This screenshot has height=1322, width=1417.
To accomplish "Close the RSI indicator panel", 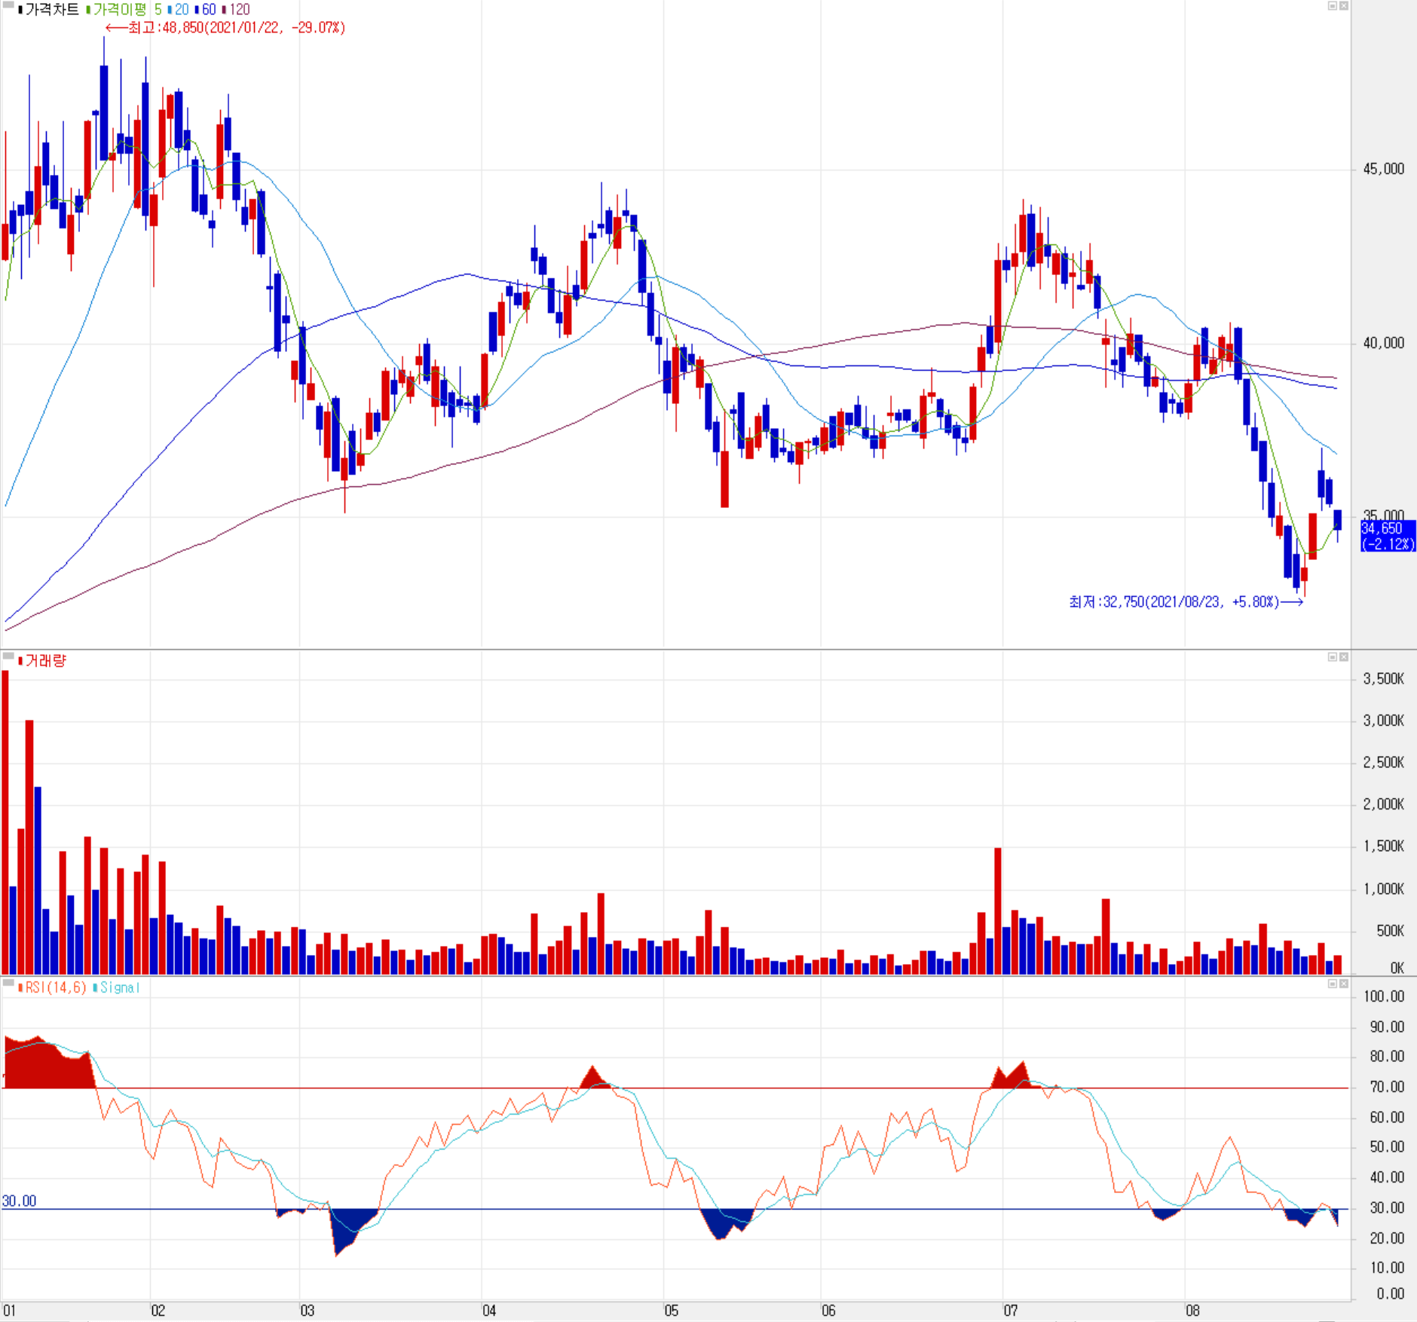I will click(1344, 984).
